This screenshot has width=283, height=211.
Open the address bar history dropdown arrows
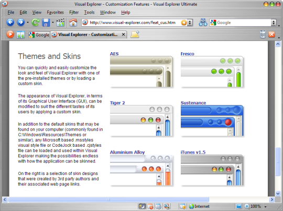click(190, 22)
